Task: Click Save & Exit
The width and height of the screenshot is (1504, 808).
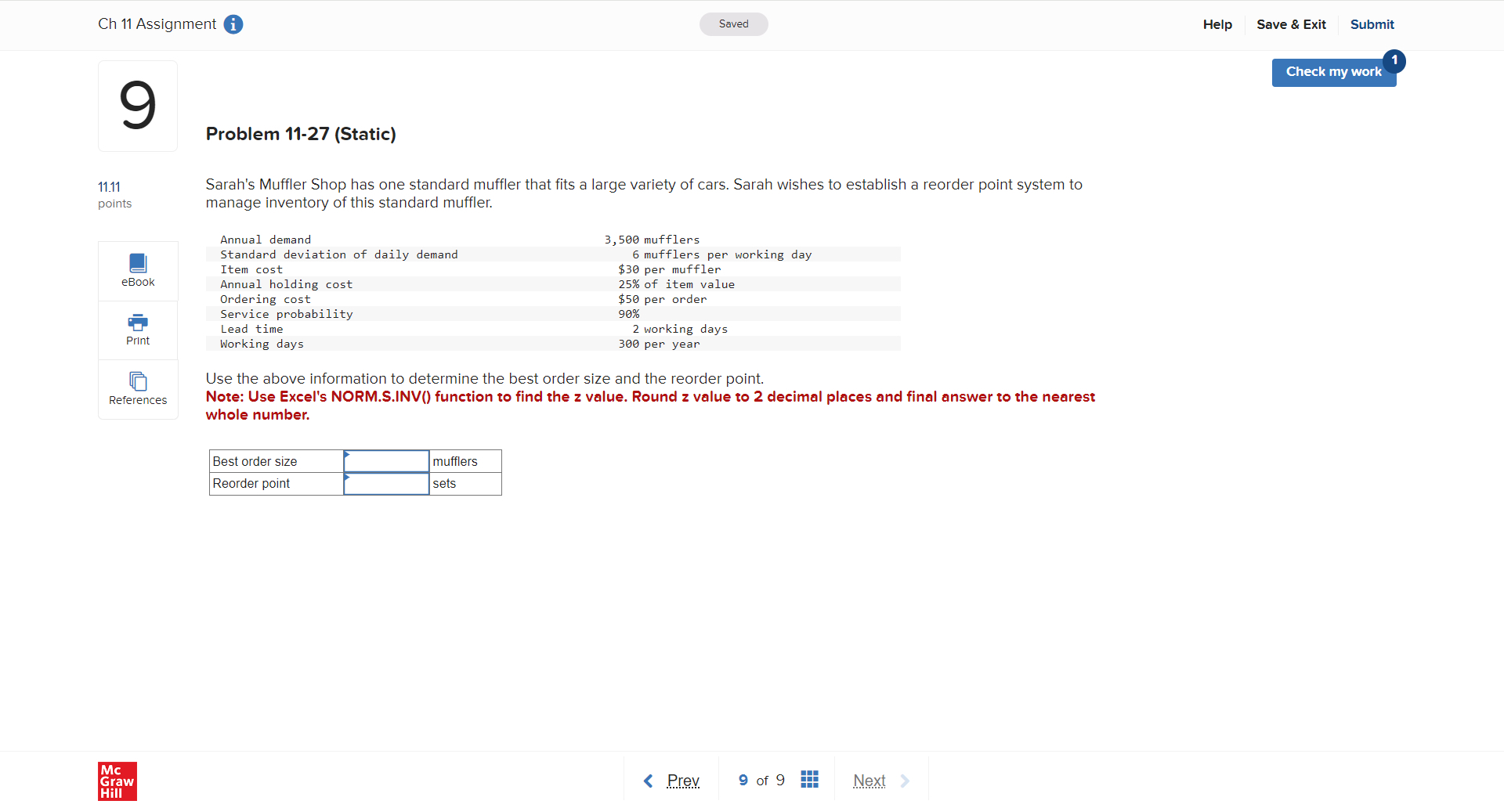Action: (1291, 24)
